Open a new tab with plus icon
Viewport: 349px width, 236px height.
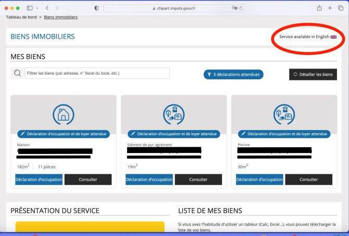pyautogui.click(x=330, y=8)
